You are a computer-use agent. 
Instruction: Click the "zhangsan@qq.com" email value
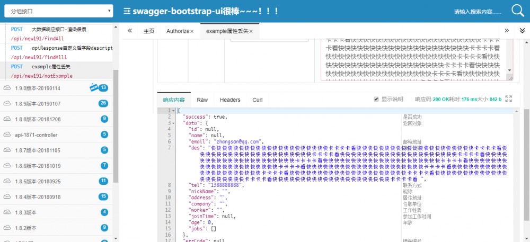(x=238, y=141)
